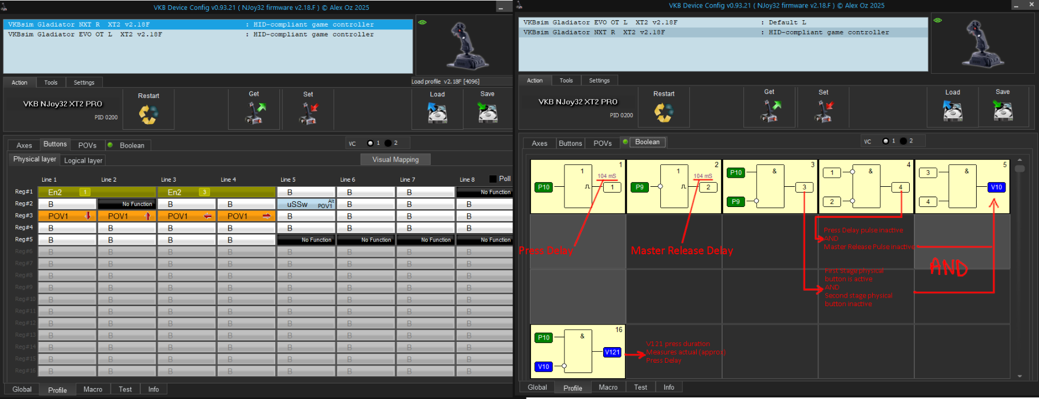Click the boolean panel scrollbar thumb

tap(1020, 169)
